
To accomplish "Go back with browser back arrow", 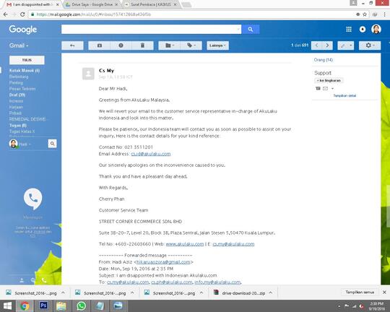I will pyautogui.click(x=6, y=14).
